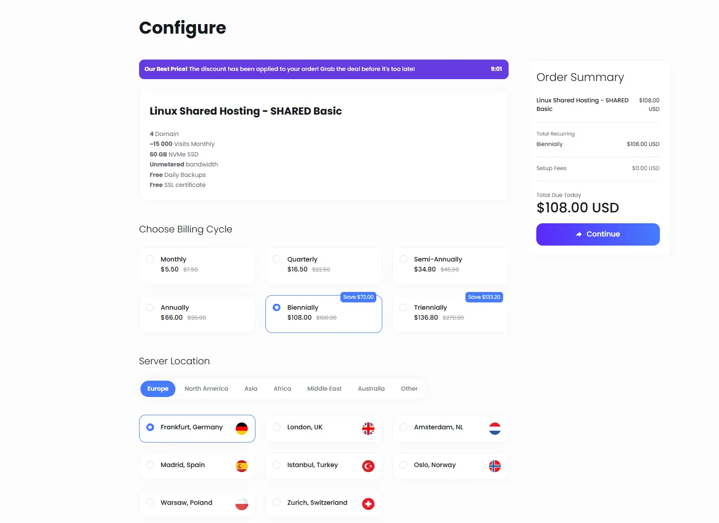719x523 pixels.
Task: Open the Middle East location tab
Action: [x=325, y=389]
